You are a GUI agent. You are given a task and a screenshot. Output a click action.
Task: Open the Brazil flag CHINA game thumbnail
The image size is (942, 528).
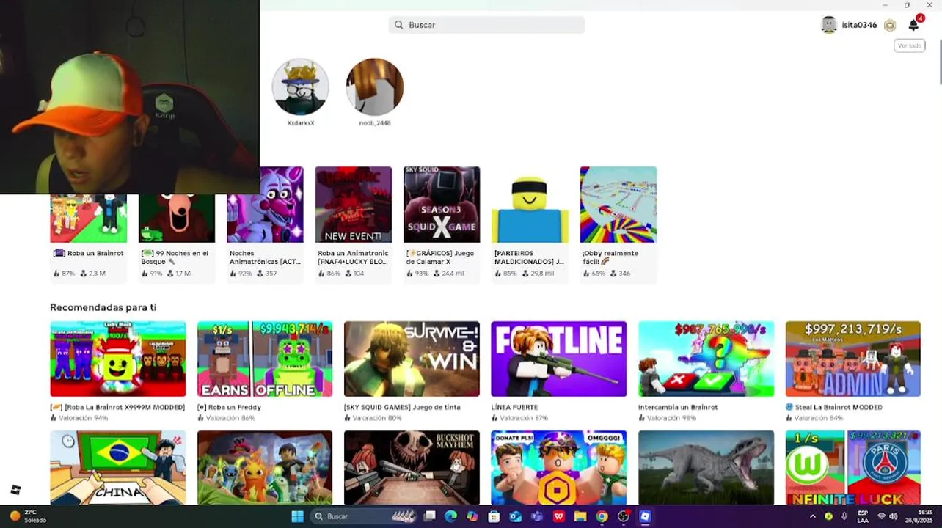tap(118, 468)
